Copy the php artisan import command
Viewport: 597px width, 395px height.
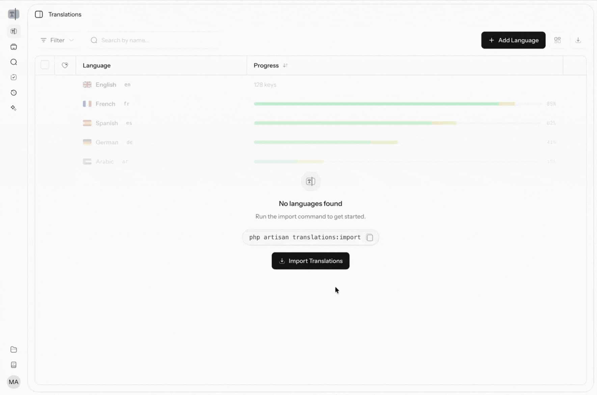point(370,237)
